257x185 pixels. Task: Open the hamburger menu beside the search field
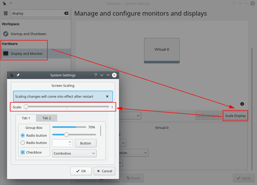(5, 13)
